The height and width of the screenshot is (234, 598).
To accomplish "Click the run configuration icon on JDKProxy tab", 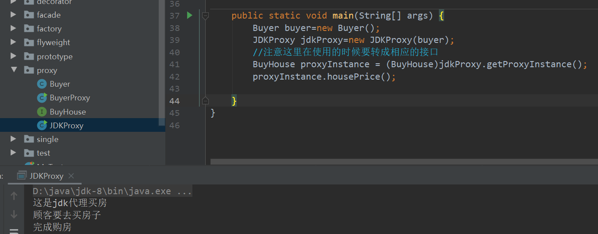I will (21, 176).
